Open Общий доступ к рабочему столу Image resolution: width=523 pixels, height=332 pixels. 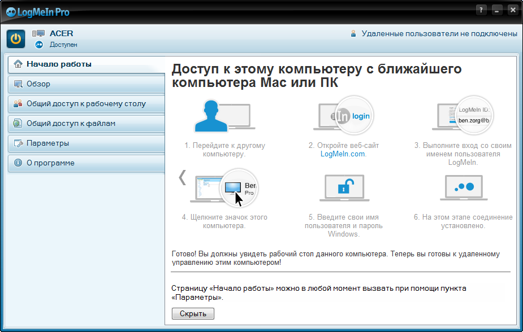tap(87, 103)
